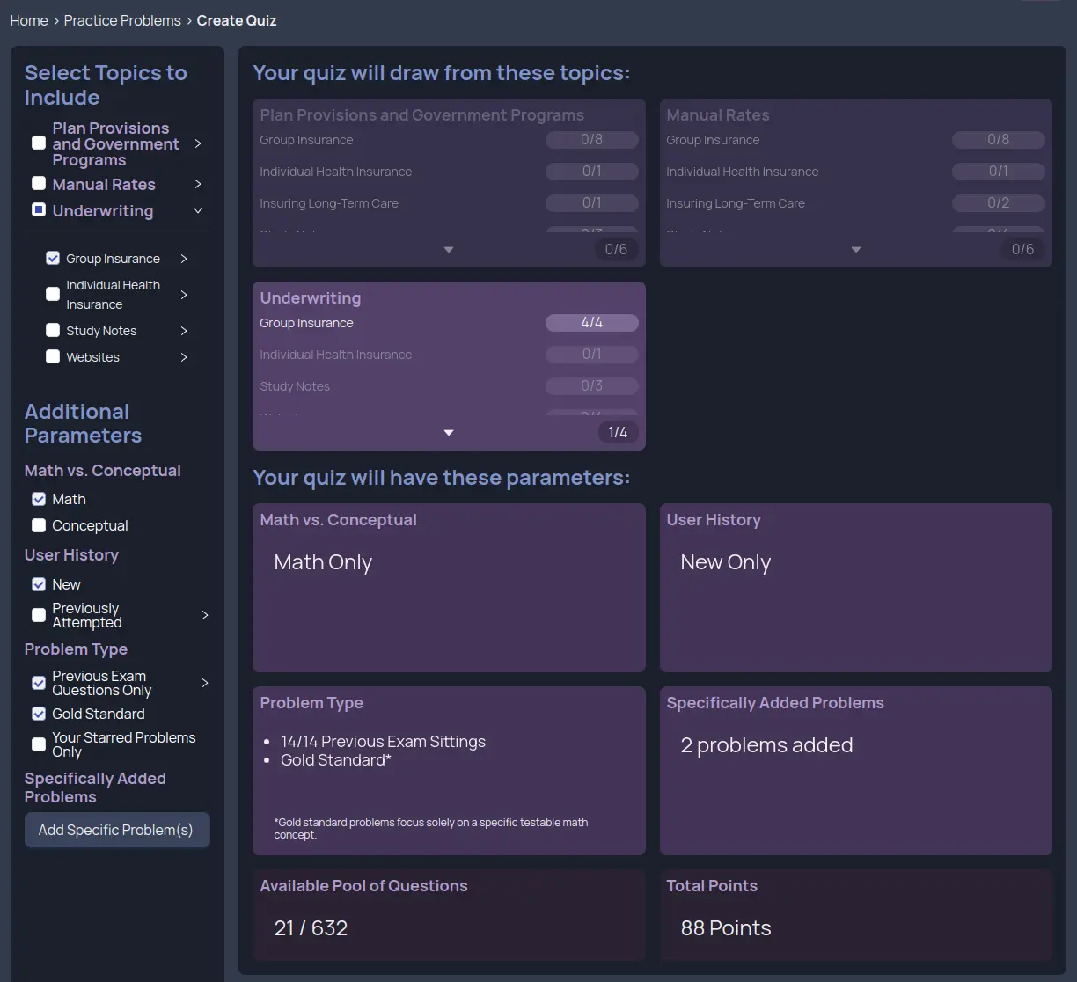Image resolution: width=1077 pixels, height=982 pixels.
Task: Open the Previous Exam Questions Only chevron
Action: (205, 682)
